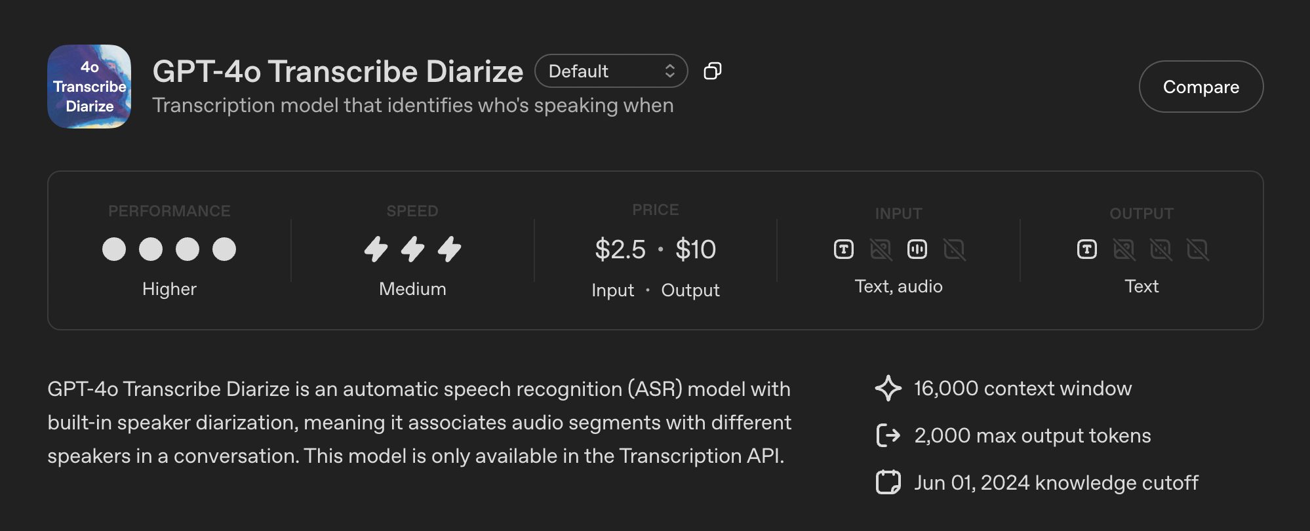The image size is (1310, 531).
Task: Select the text input modality icon
Action: click(x=844, y=250)
